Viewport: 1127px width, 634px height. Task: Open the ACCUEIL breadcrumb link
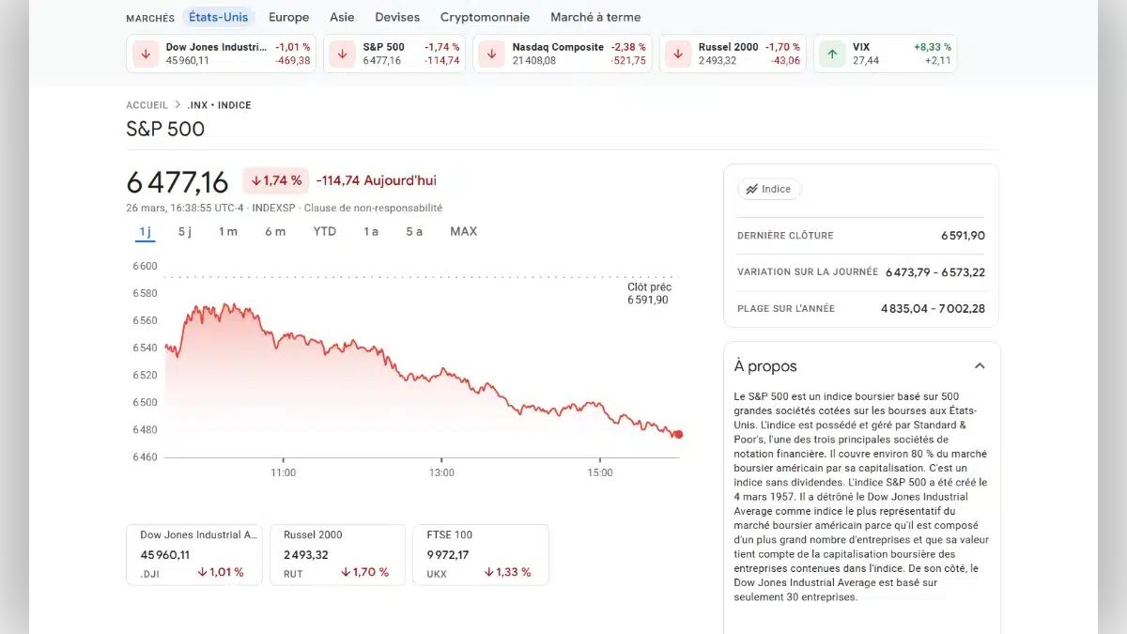(147, 104)
